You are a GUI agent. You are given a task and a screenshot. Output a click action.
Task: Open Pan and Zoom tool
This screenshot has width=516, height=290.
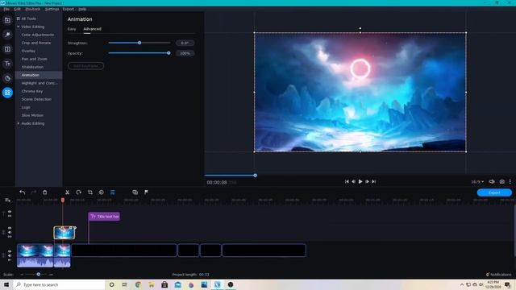coord(34,59)
